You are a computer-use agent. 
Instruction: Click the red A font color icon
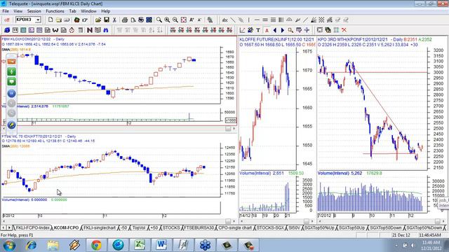[x=267, y=29]
